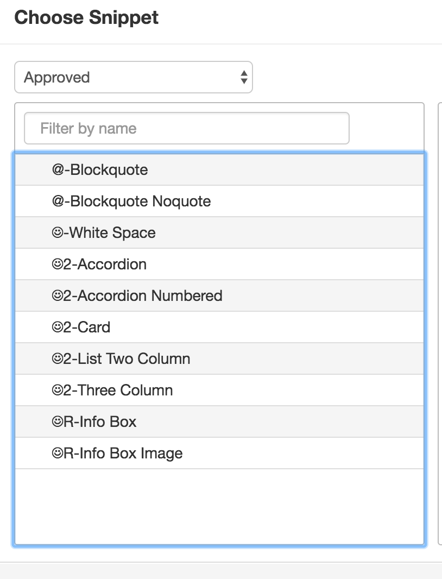Select the White Space snippet

[x=219, y=232]
